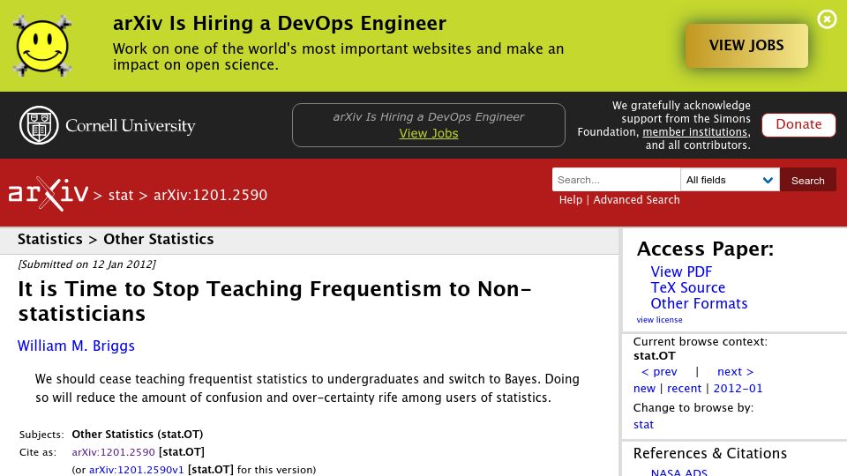Go to the stat breadcrumb link

coord(121,196)
